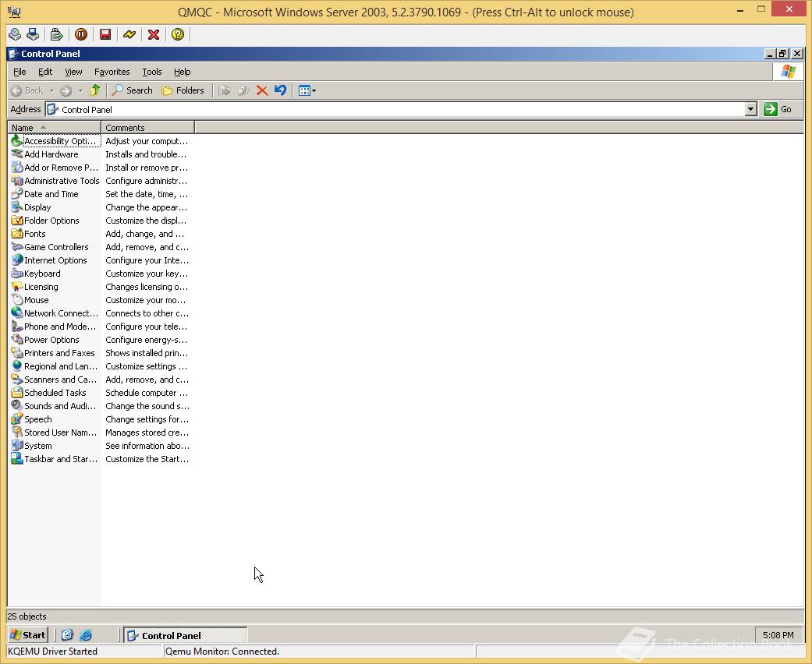This screenshot has width=812, height=664.
Task: Select the Display icon
Action: (x=17, y=207)
